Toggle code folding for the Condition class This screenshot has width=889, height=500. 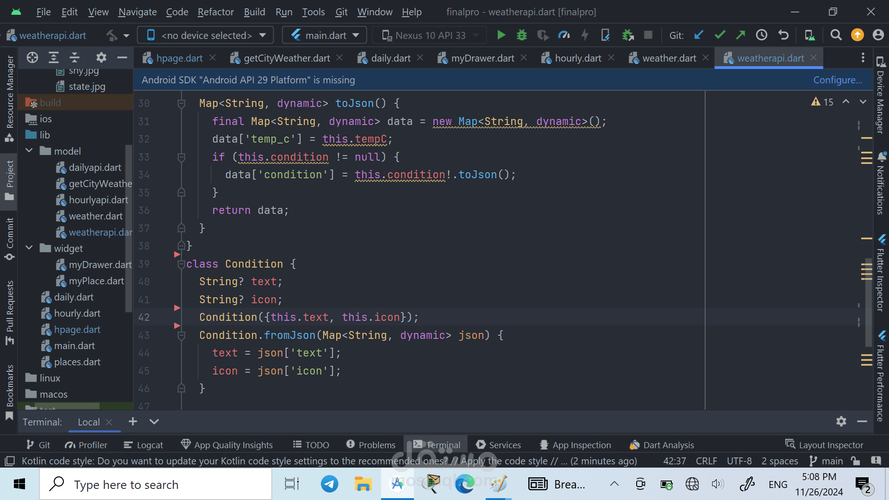[x=182, y=264]
